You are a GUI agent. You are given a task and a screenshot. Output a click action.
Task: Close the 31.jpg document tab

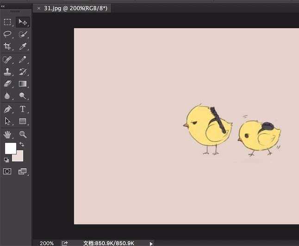coord(38,8)
